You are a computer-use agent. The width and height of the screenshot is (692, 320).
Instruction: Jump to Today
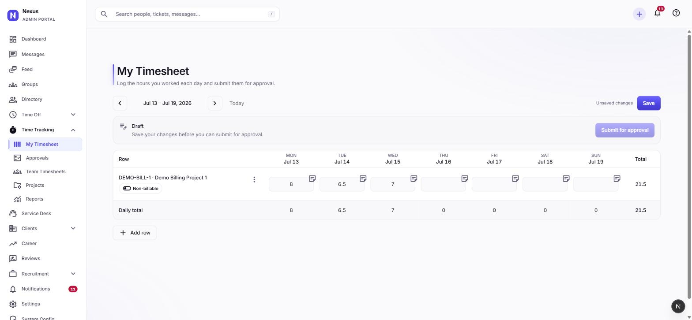(237, 103)
